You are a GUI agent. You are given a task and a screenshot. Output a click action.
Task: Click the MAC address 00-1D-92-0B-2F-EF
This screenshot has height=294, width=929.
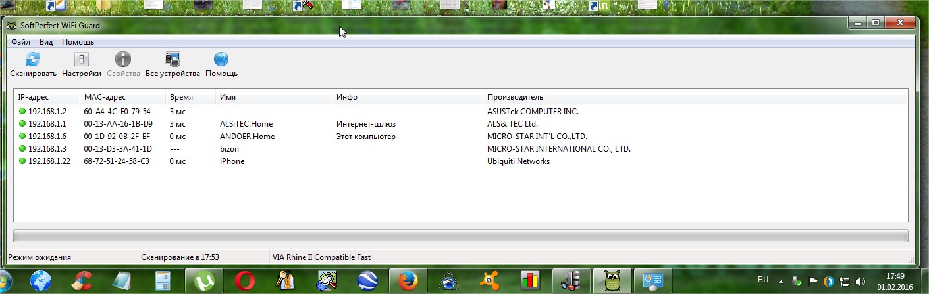[x=117, y=136]
